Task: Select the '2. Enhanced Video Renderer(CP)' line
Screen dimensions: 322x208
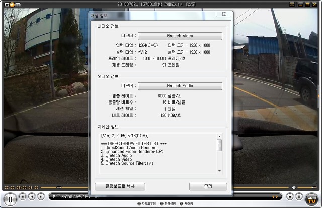Action: (132, 152)
